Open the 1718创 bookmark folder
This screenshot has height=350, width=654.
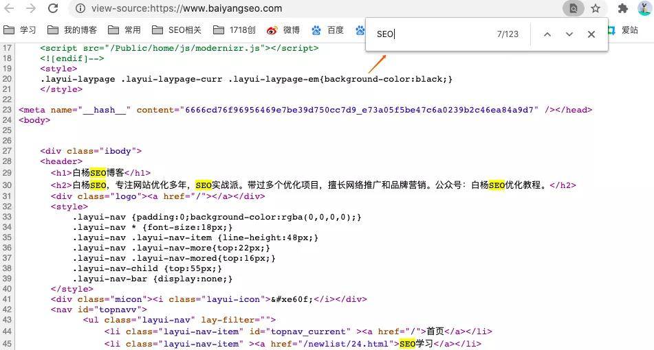234,30
